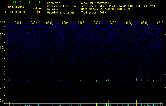Click the date 02.10.05 03:00
Viewport: 166px width, 106px height.
point(16,12)
